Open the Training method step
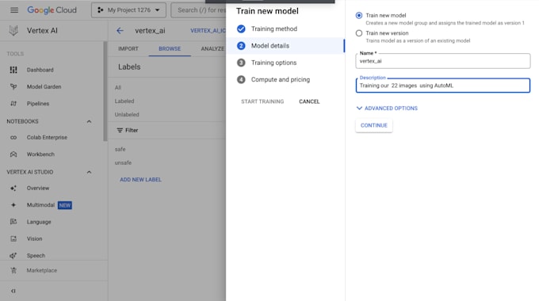 click(274, 29)
